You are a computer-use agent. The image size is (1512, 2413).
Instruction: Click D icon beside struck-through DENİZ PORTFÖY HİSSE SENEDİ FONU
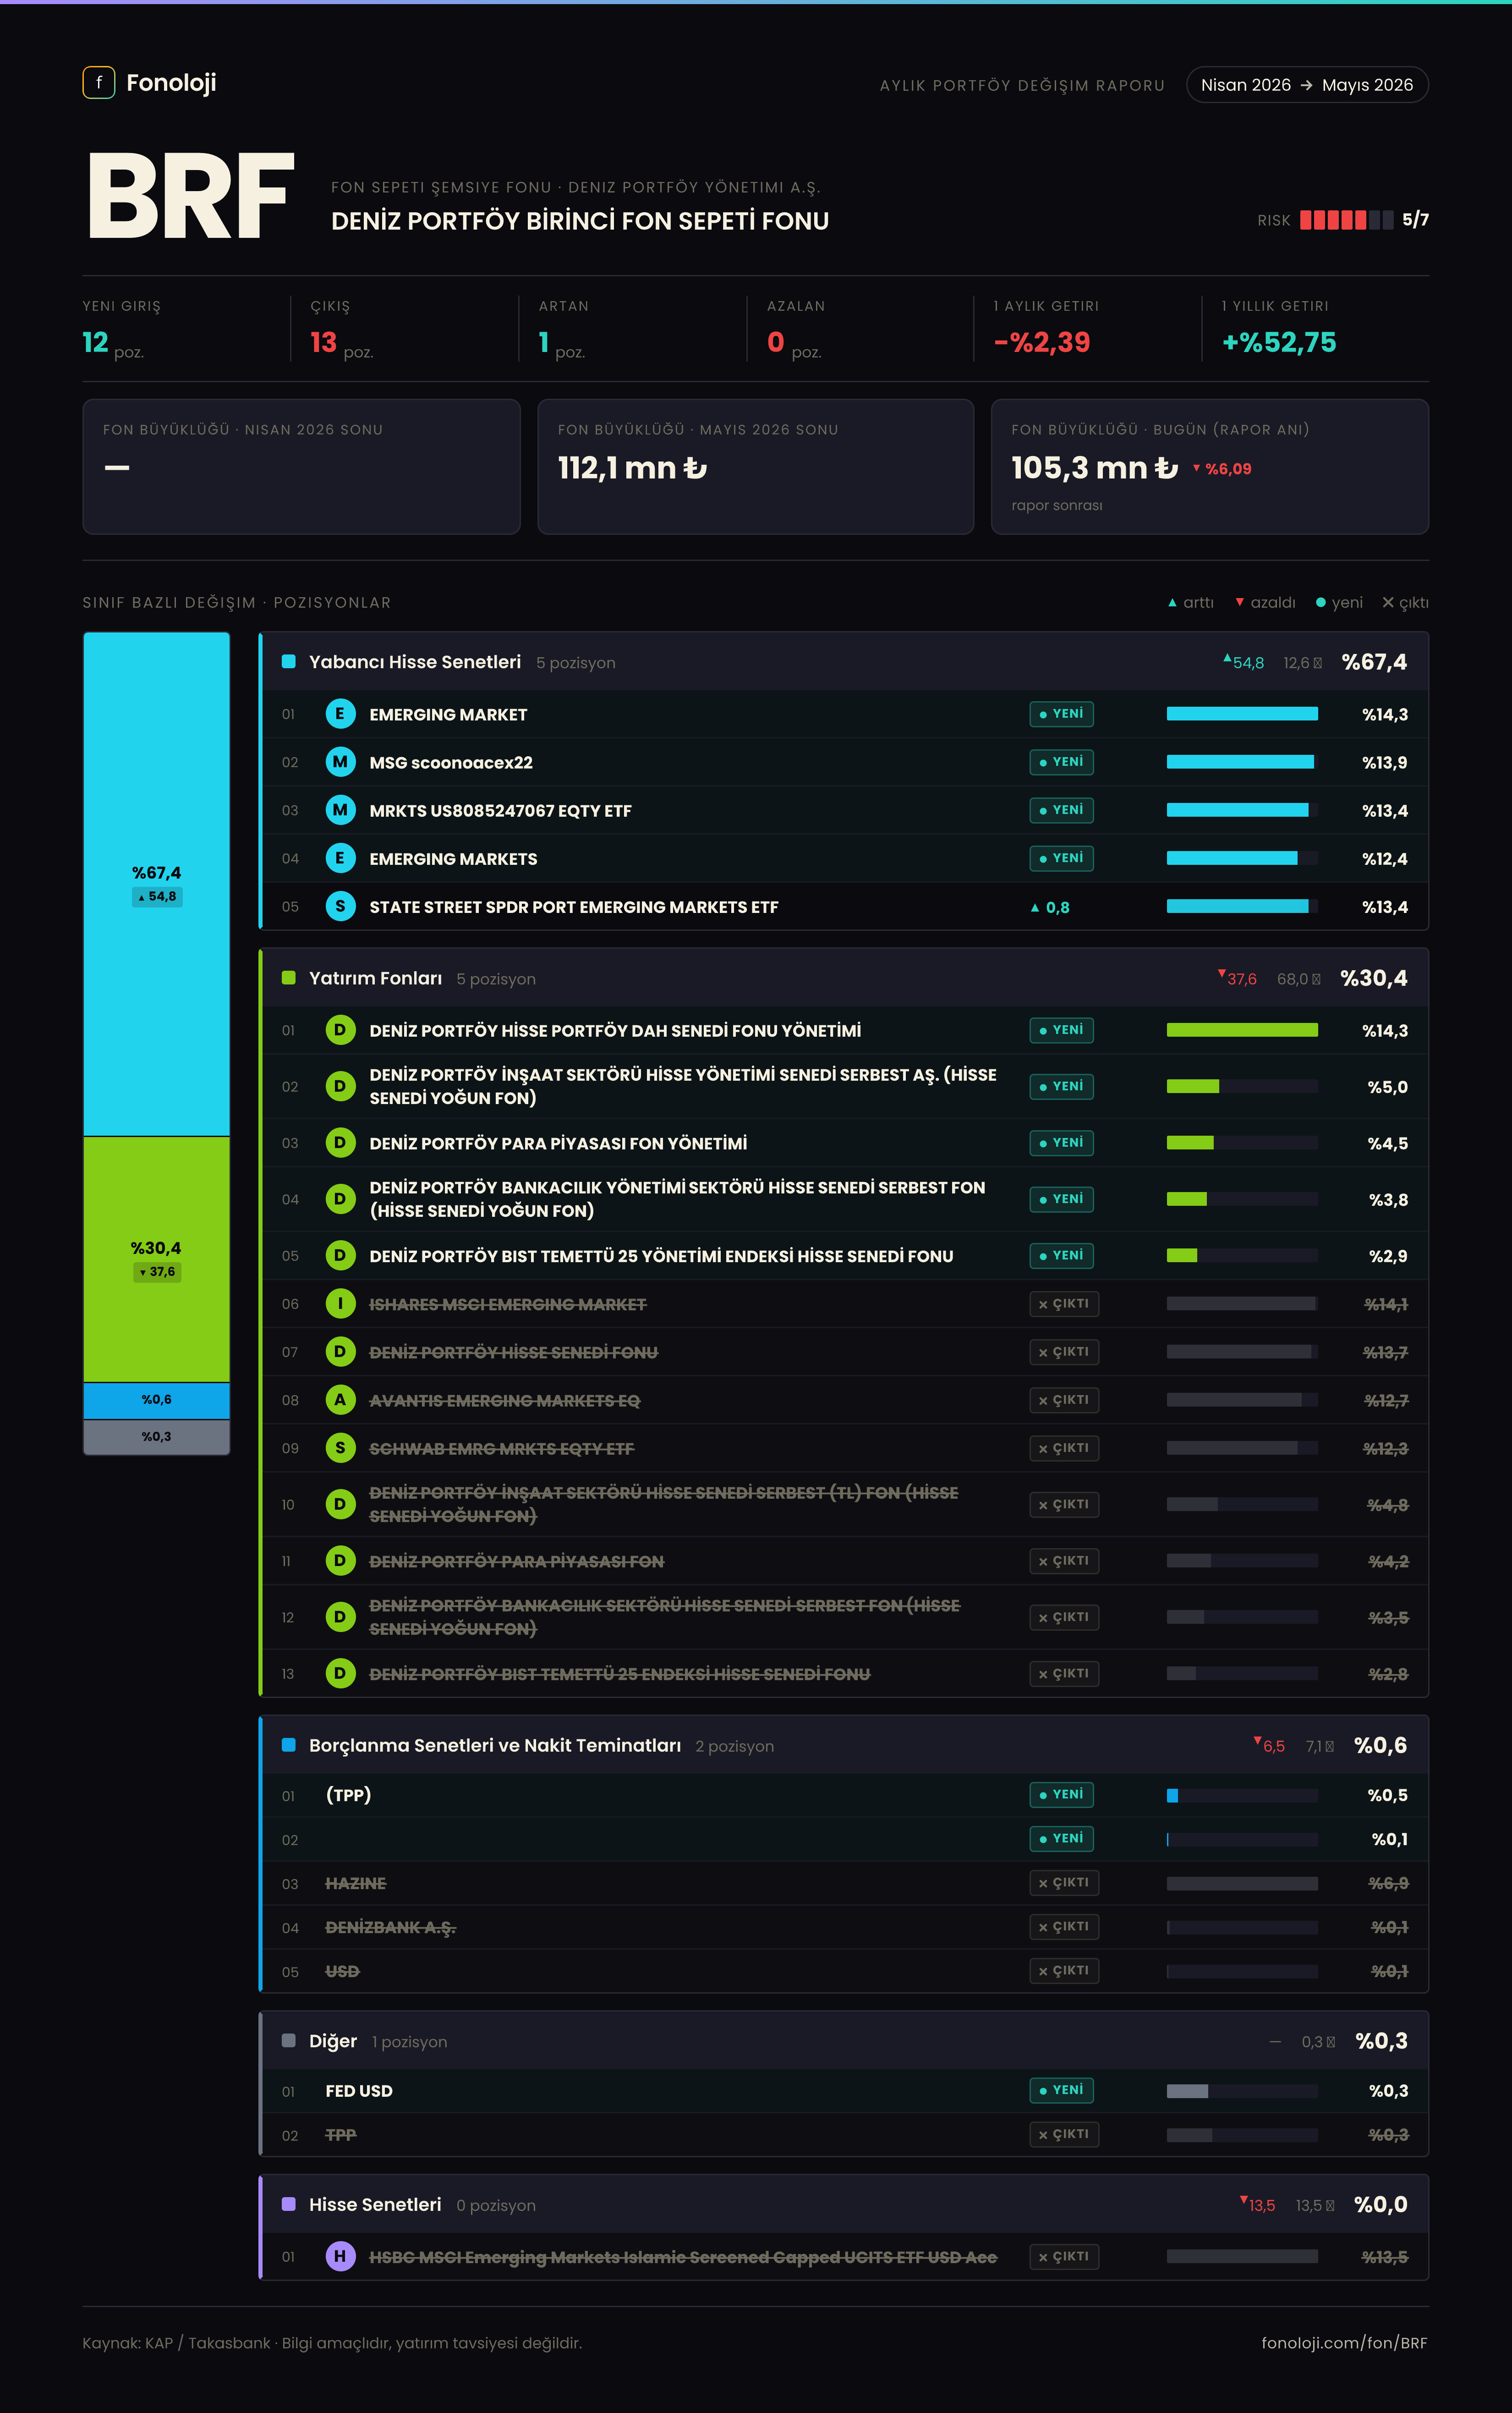point(340,1352)
